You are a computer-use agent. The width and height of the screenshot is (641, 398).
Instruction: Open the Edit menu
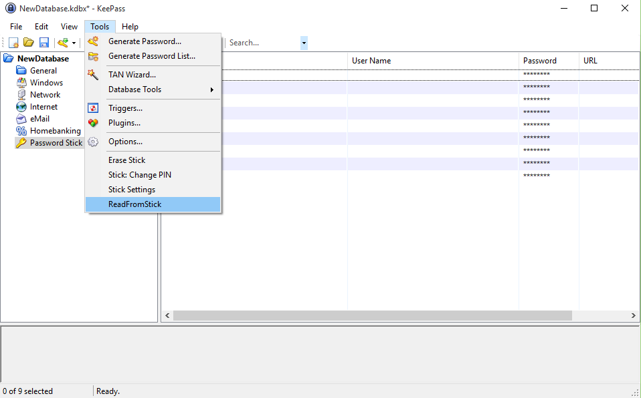[41, 27]
